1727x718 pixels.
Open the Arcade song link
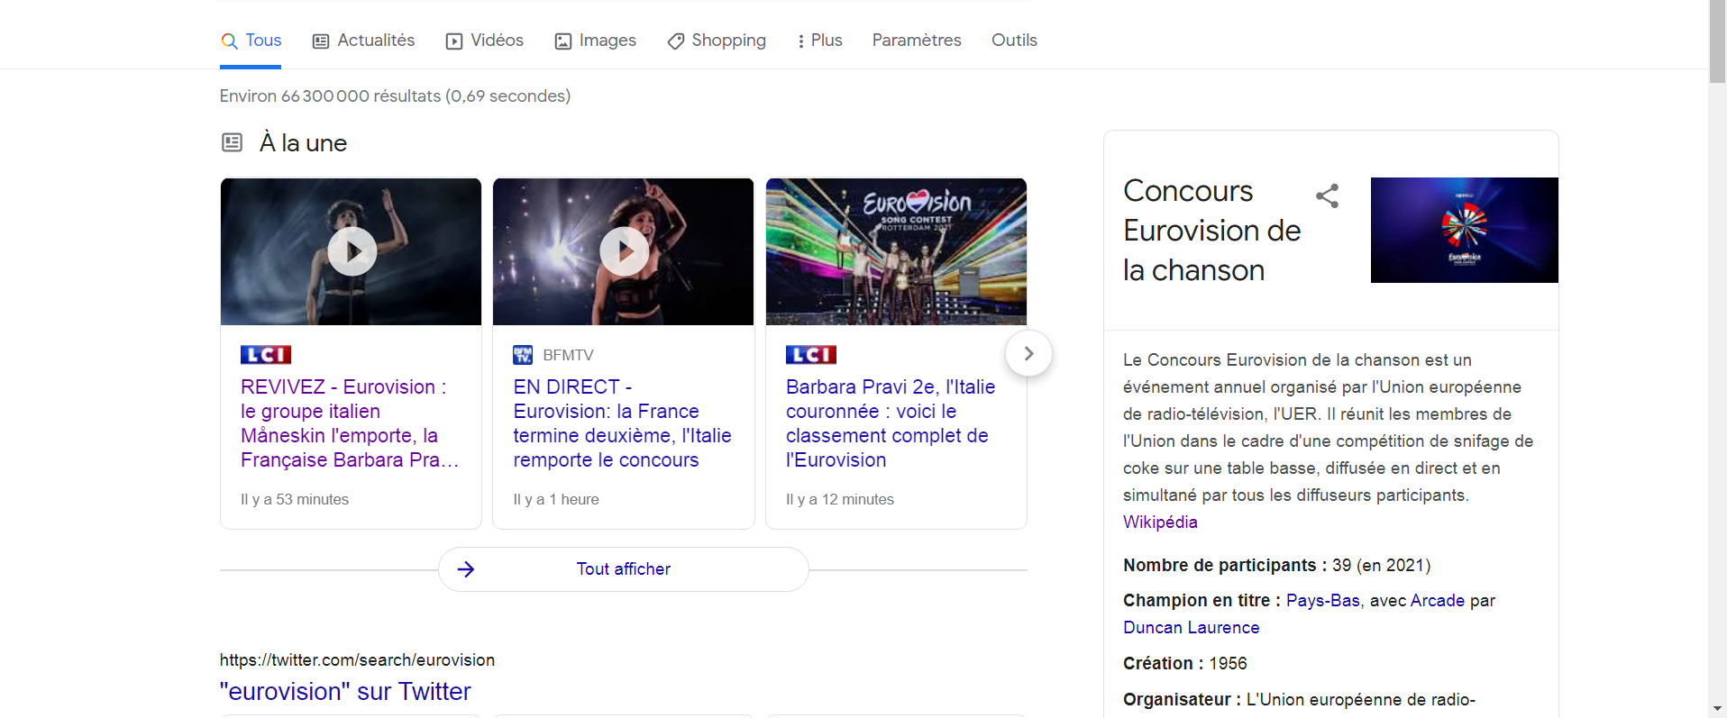1437,601
